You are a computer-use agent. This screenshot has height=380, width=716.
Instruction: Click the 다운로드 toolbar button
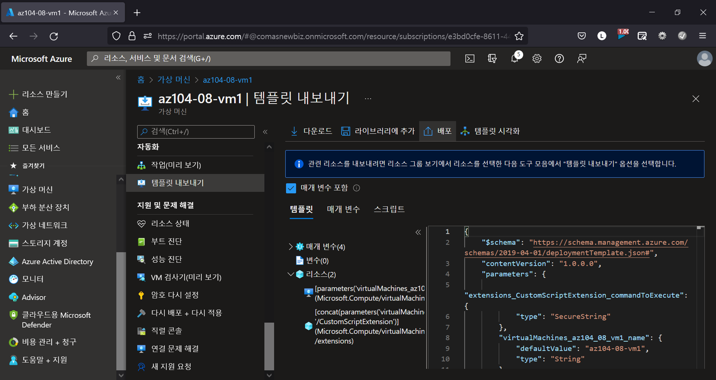point(311,131)
